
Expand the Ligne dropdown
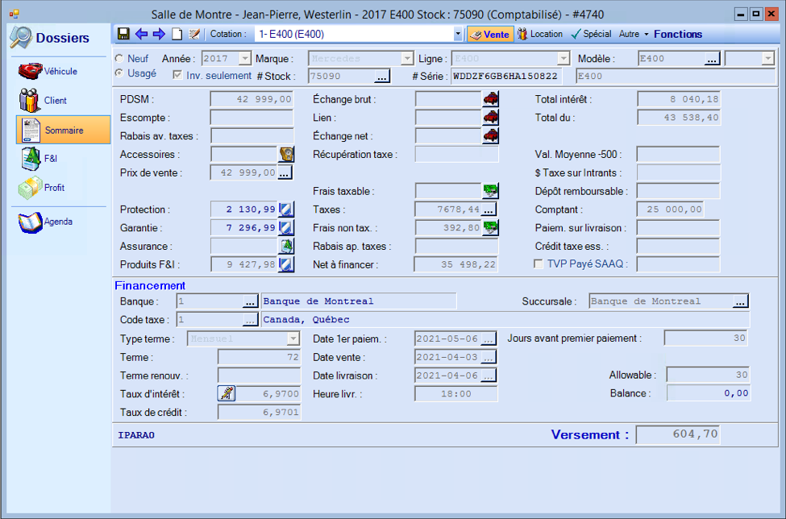pos(564,59)
